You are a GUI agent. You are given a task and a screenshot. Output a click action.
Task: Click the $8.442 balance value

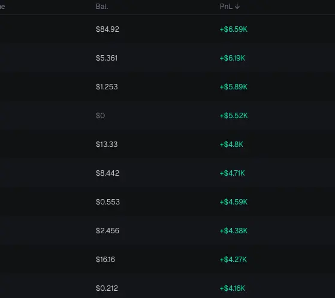pos(107,173)
